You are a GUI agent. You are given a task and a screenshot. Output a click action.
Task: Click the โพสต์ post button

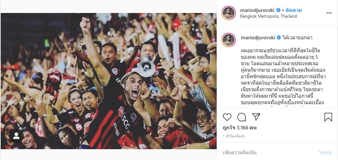point(325,153)
